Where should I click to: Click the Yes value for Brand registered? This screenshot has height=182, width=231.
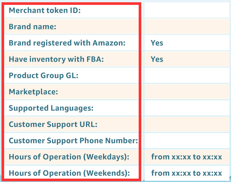coord(157,43)
